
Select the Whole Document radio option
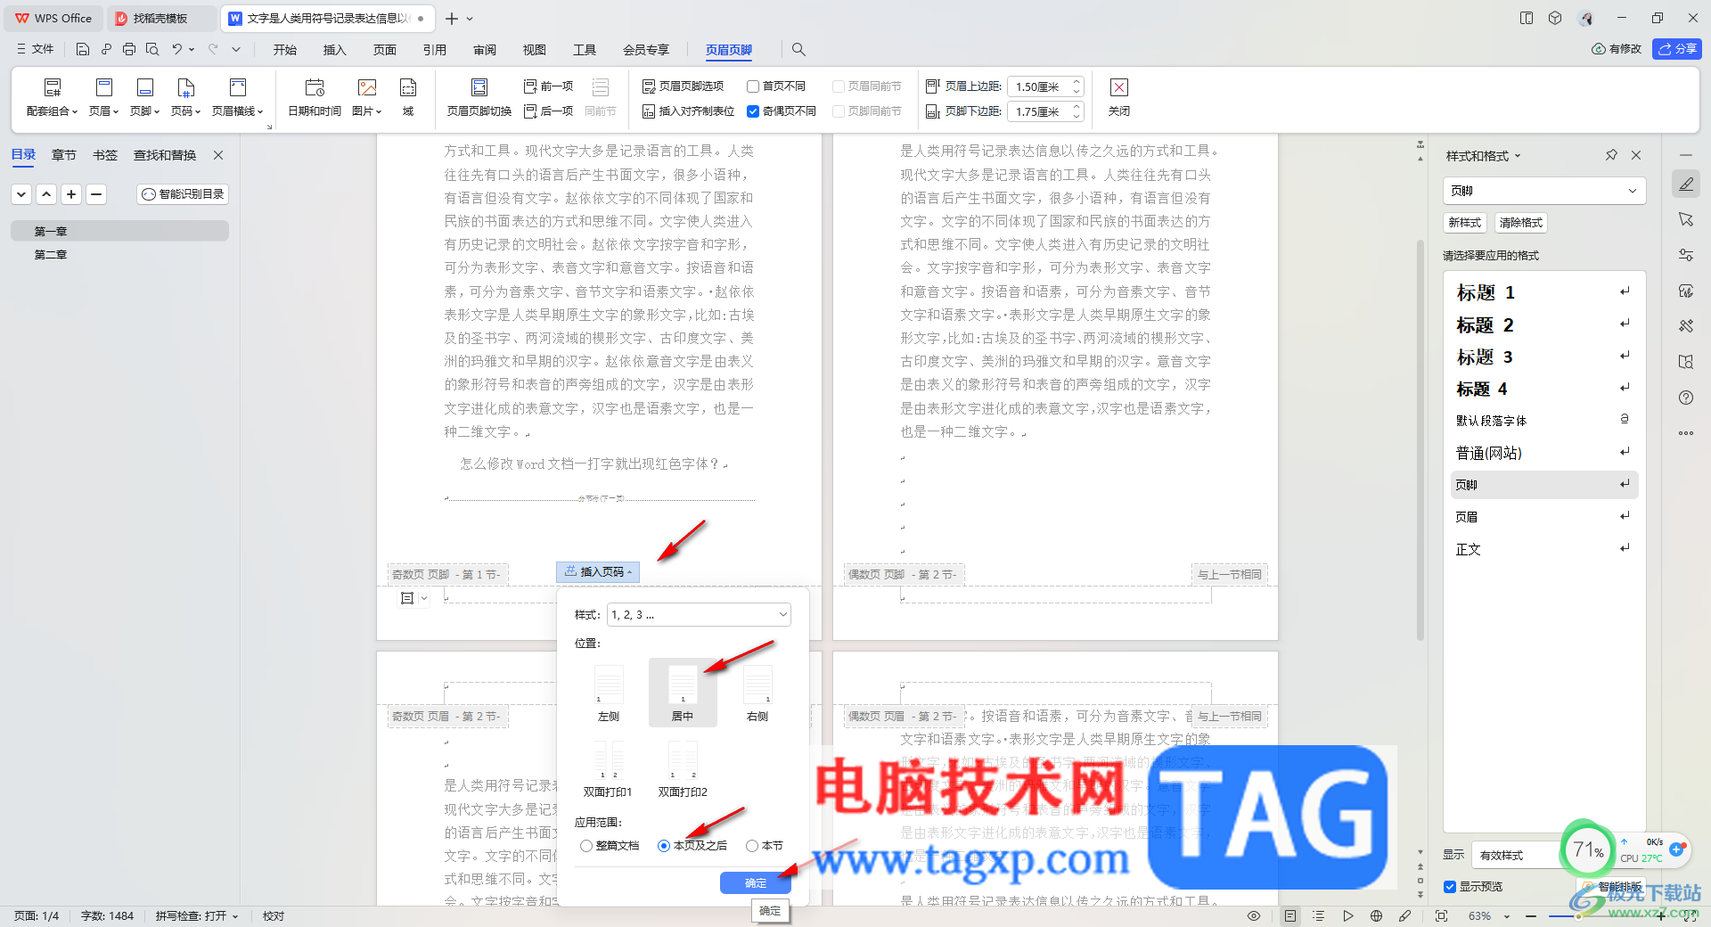[x=585, y=846]
